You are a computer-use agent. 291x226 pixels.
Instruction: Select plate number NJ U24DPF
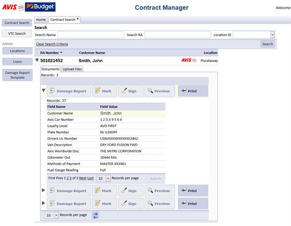[x=109, y=132]
